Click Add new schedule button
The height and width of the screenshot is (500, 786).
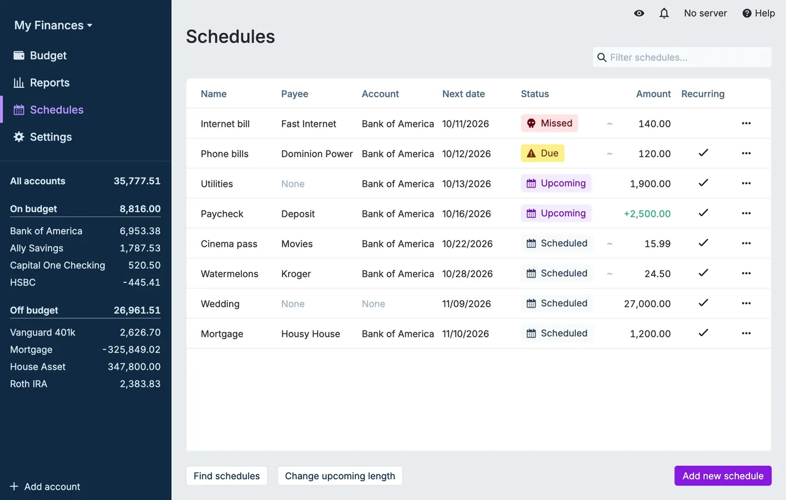[723, 476]
